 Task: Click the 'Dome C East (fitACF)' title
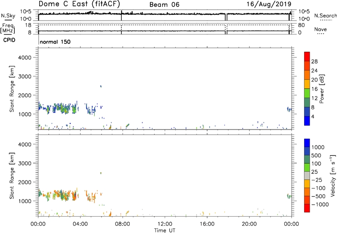pyautogui.click(x=79, y=4)
